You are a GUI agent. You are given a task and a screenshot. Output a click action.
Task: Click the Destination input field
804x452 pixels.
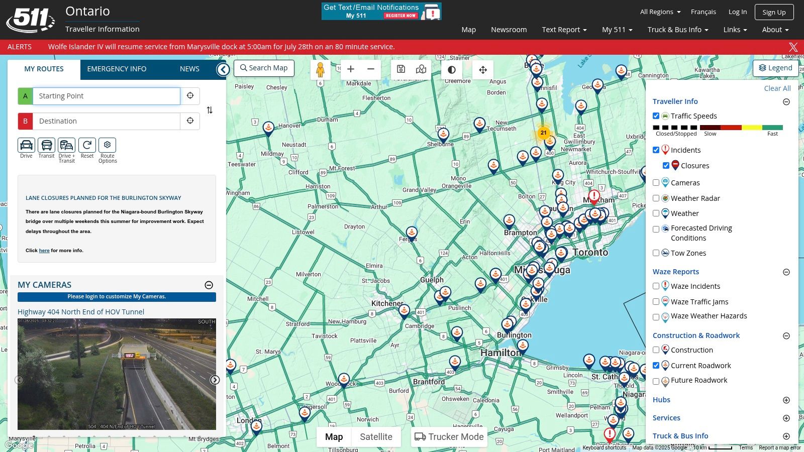coord(106,121)
